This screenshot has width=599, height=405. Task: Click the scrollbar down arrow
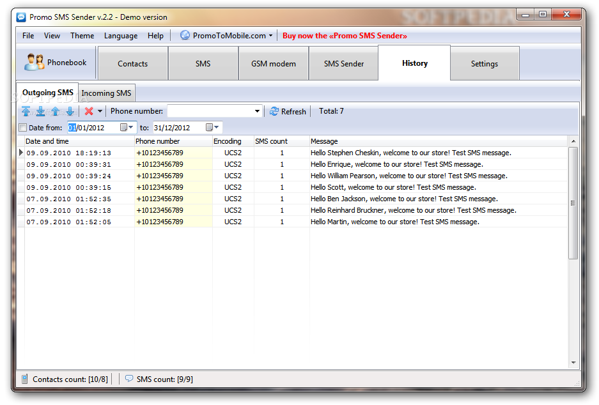(x=573, y=363)
